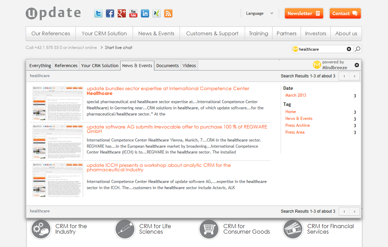388x247 pixels.
Task: Click the Financial Services money icon
Action: pyautogui.click(x=293, y=229)
